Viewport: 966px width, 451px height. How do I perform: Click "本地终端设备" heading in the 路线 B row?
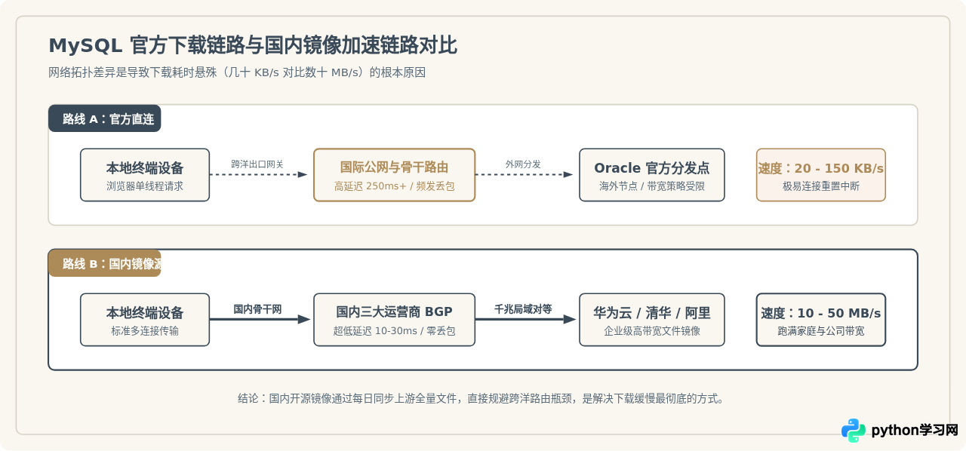(145, 313)
